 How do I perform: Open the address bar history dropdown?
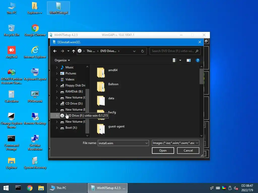[x=134, y=51]
